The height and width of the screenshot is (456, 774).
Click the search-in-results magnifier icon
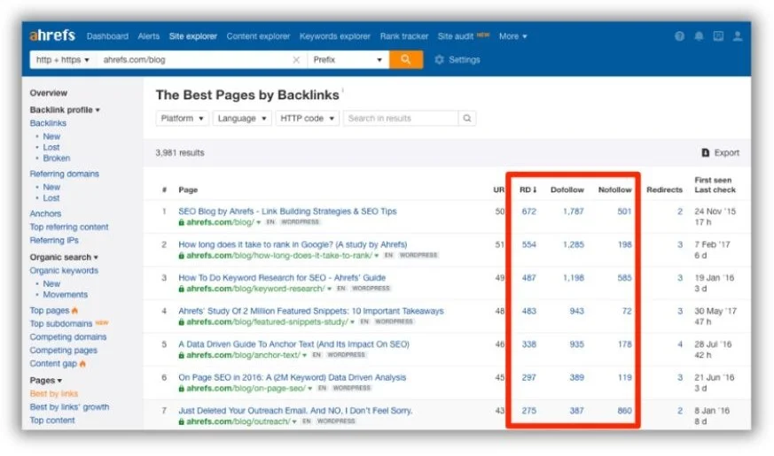tap(467, 119)
